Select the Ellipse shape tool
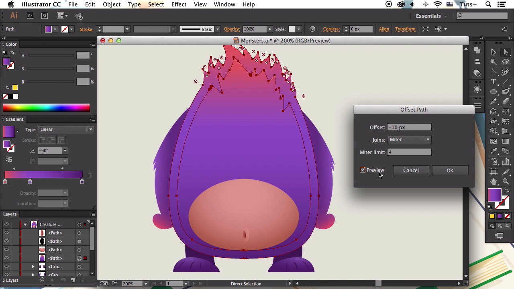Viewport: 514px width, 289px height. pyautogui.click(x=494, y=92)
